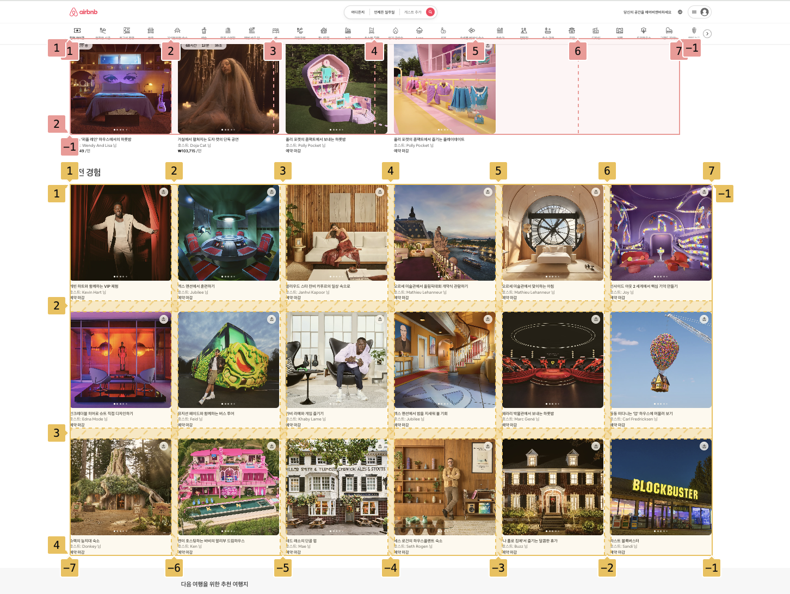The width and height of the screenshot is (790, 594).
Task: Share the Feid bus tour card
Action: (271, 319)
